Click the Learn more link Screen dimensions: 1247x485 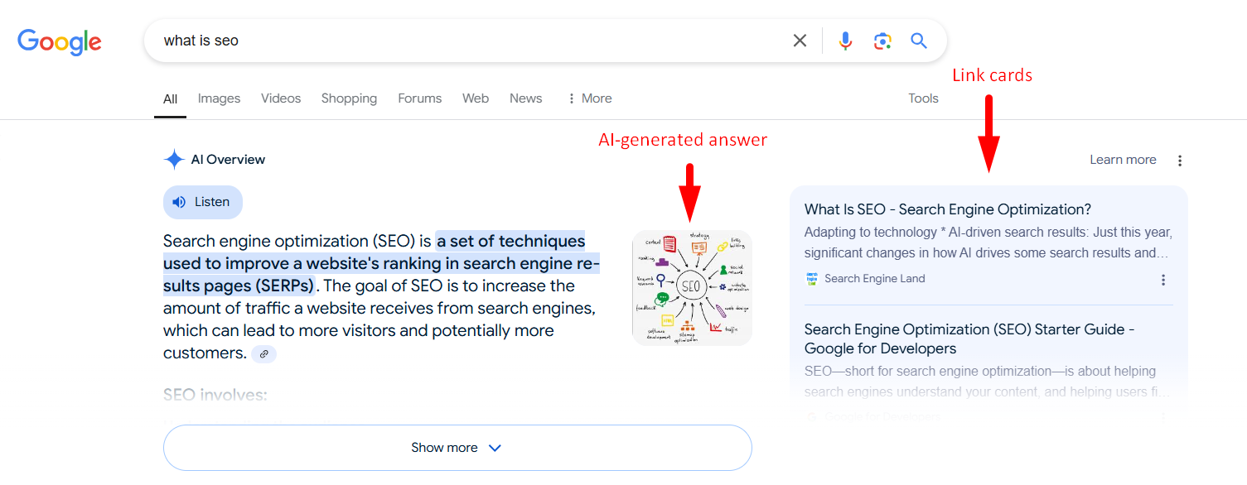[1123, 160]
